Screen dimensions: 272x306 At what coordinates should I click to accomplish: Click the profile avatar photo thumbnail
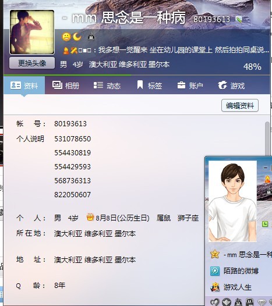click(x=32, y=32)
